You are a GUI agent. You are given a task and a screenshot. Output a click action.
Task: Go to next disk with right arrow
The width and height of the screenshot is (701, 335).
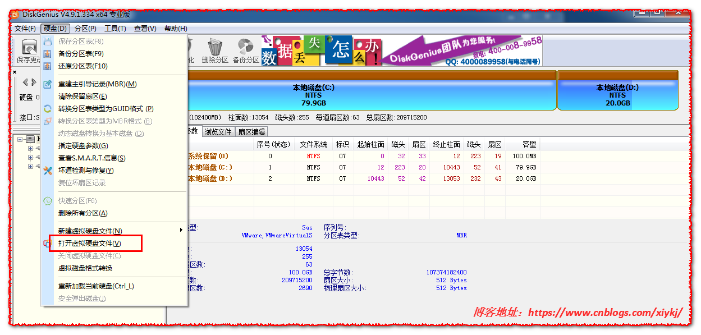34,82
